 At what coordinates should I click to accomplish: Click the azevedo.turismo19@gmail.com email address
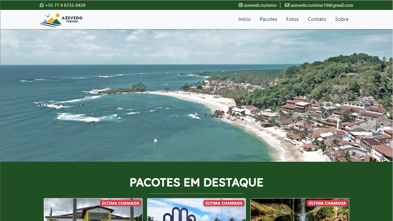pos(322,5)
